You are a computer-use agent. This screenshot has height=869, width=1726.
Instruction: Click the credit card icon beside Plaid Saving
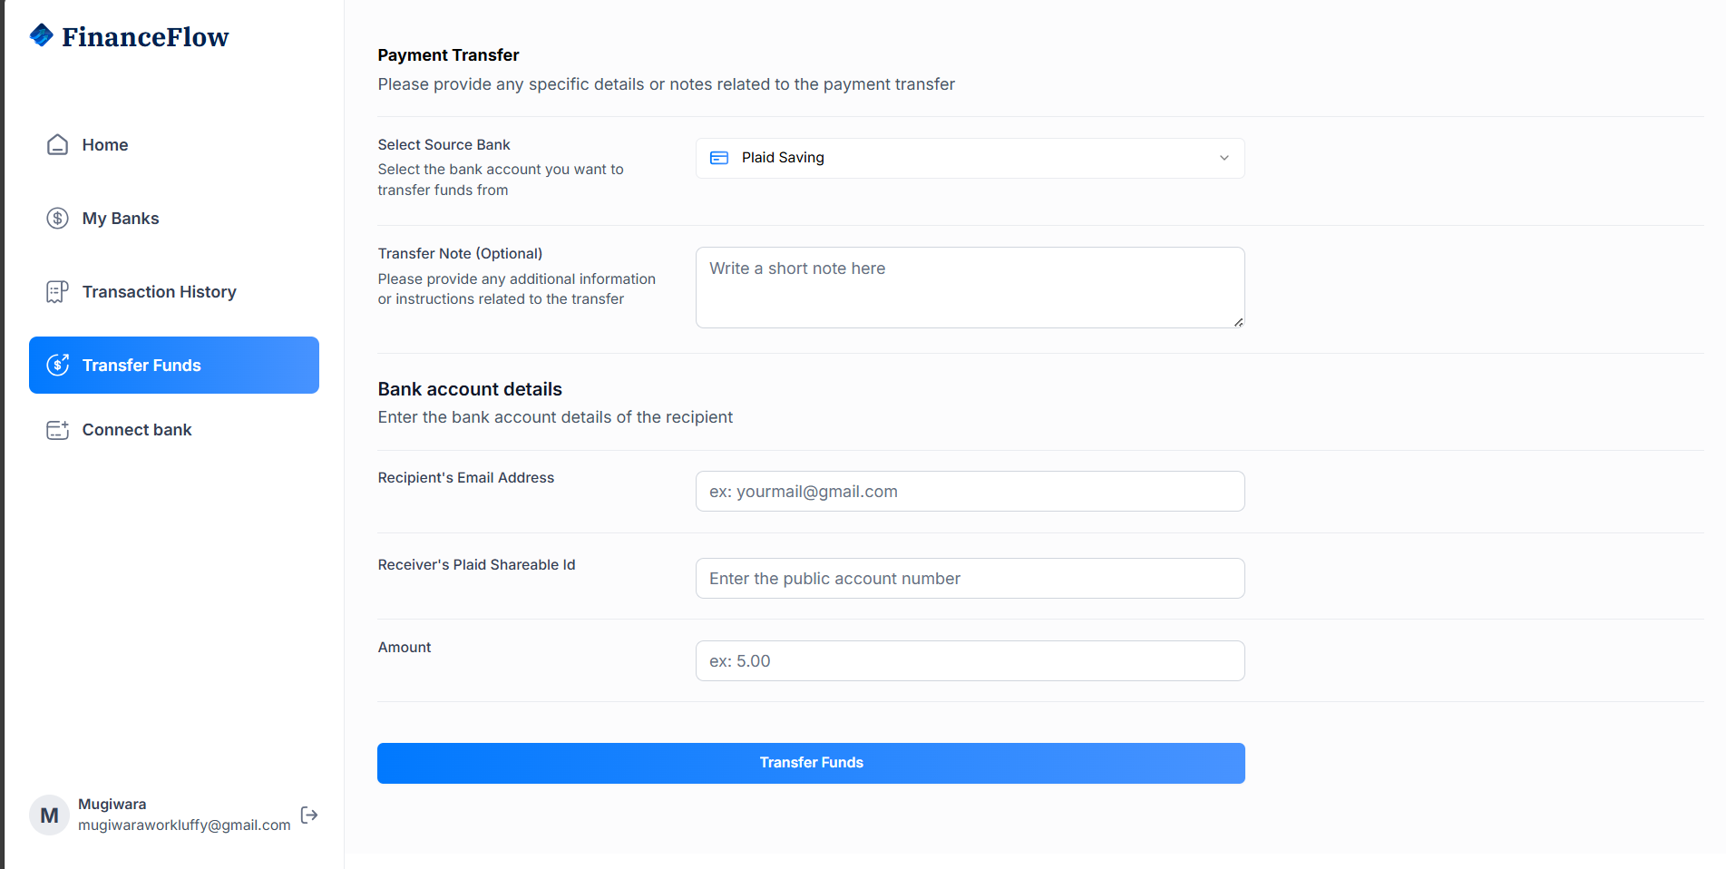point(719,158)
